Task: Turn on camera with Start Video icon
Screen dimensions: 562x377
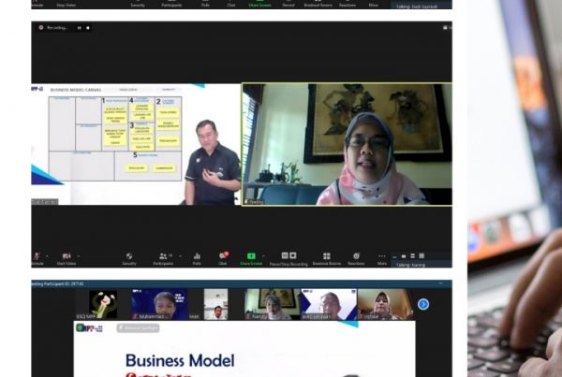Action: pos(67,255)
